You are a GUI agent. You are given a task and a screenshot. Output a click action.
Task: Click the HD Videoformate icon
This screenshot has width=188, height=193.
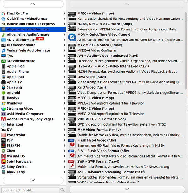click(3, 45)
